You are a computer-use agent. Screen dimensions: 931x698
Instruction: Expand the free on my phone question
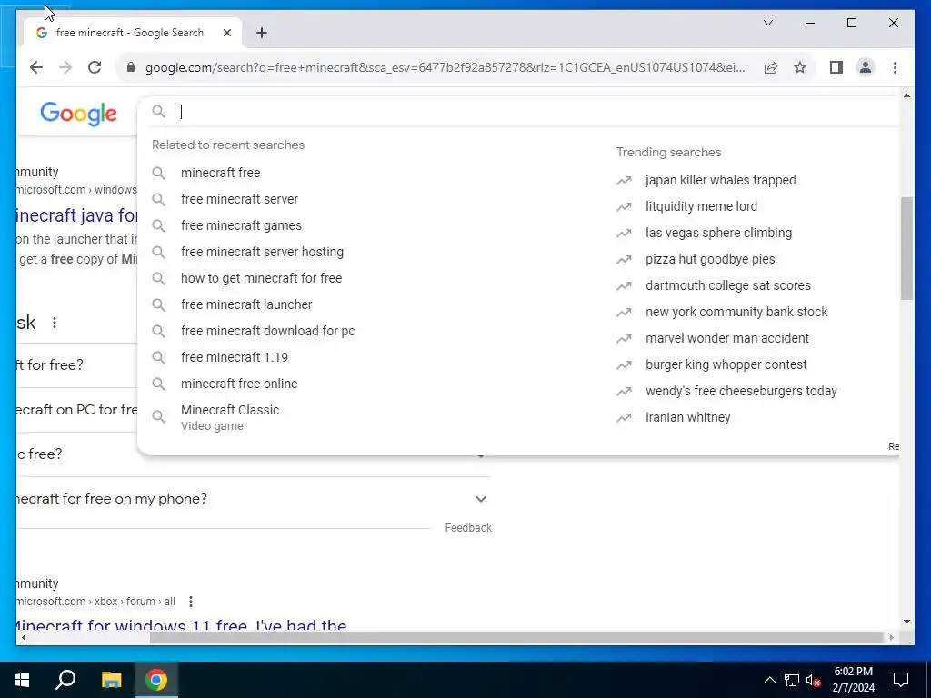[x=481, y=499]
